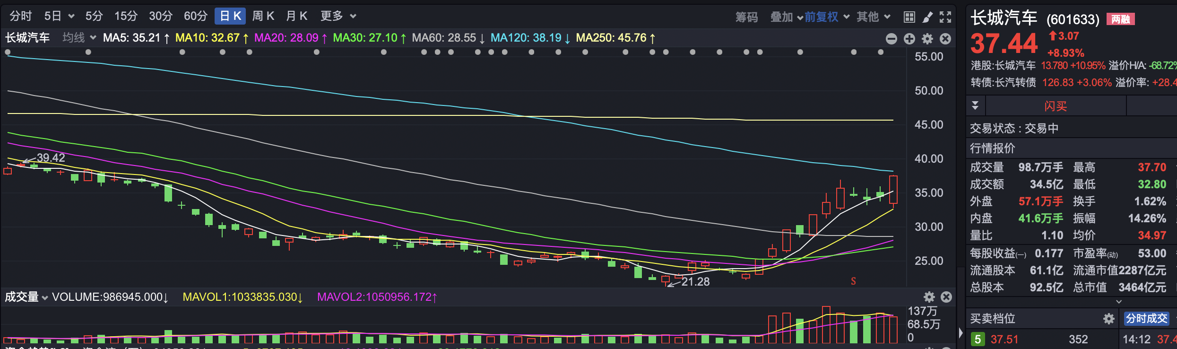Zoom out K-line chart with minus icon
The image size is (1177, 349).
pos(891,39)
